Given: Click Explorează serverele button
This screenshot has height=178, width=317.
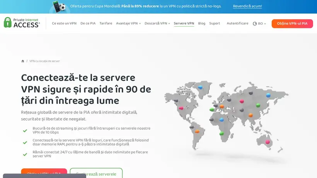Looking at the screenshot, I should pyautogui.click(x=96, y=173).
